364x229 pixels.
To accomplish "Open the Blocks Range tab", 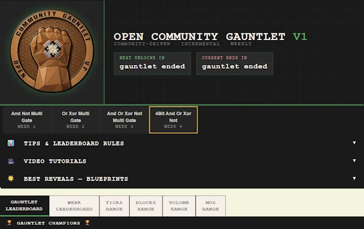I will tap(146, 206).
